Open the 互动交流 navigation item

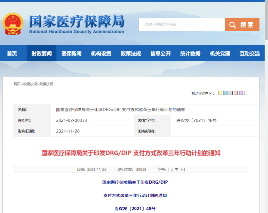tap(250, 53)
